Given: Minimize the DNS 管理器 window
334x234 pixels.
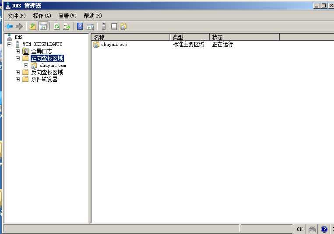Looking at the screenshot, I should click(x=316, y=6).
